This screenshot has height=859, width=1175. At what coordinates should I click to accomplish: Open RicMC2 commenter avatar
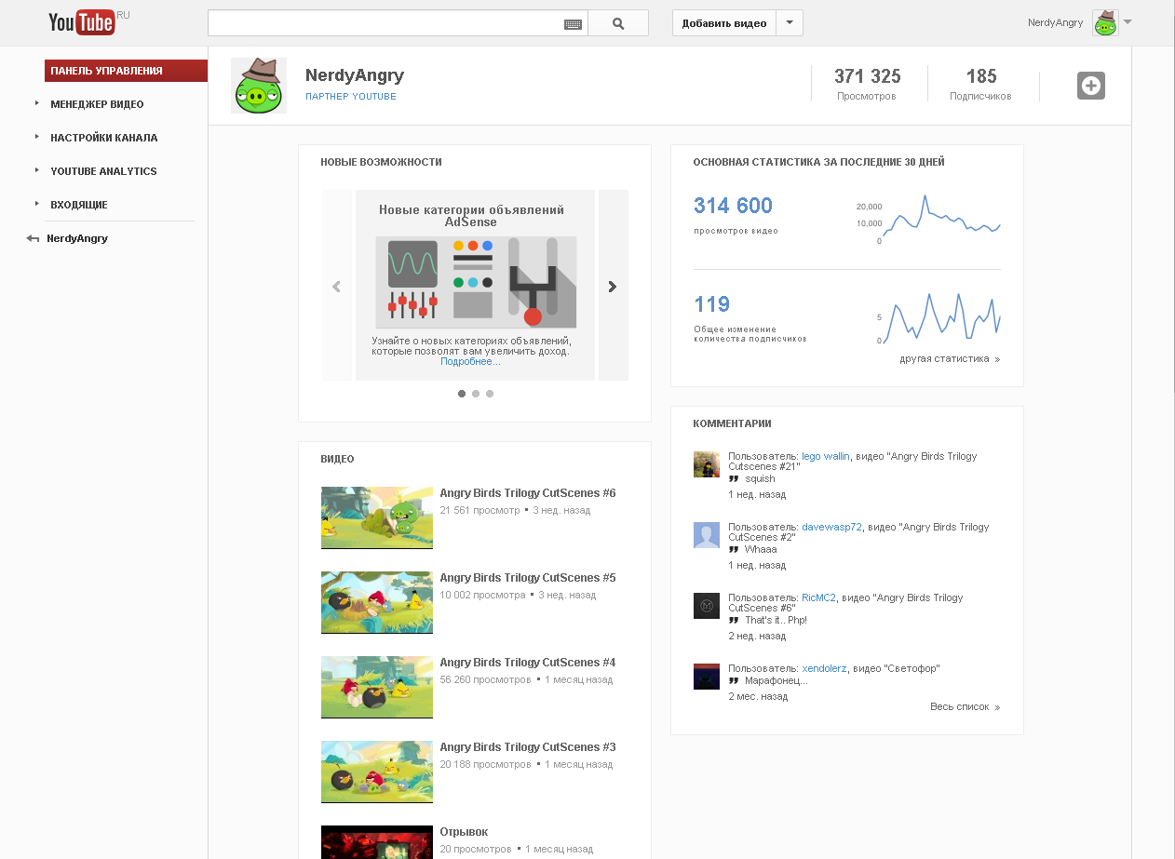[707, 606]
